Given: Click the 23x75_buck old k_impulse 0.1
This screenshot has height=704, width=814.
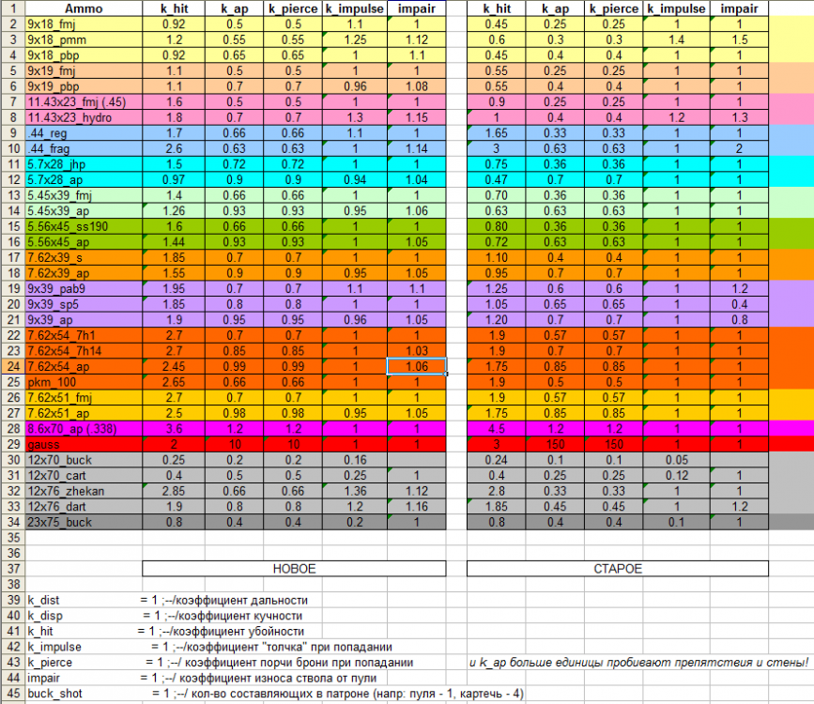Looking at the screenshot, I should pyautogui.click(x=676, y=522).
